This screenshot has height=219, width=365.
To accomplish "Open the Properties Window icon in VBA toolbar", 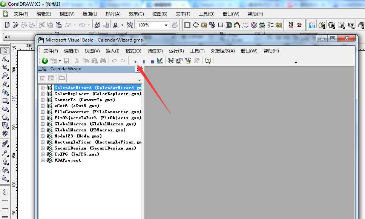I will click(179, 61).
